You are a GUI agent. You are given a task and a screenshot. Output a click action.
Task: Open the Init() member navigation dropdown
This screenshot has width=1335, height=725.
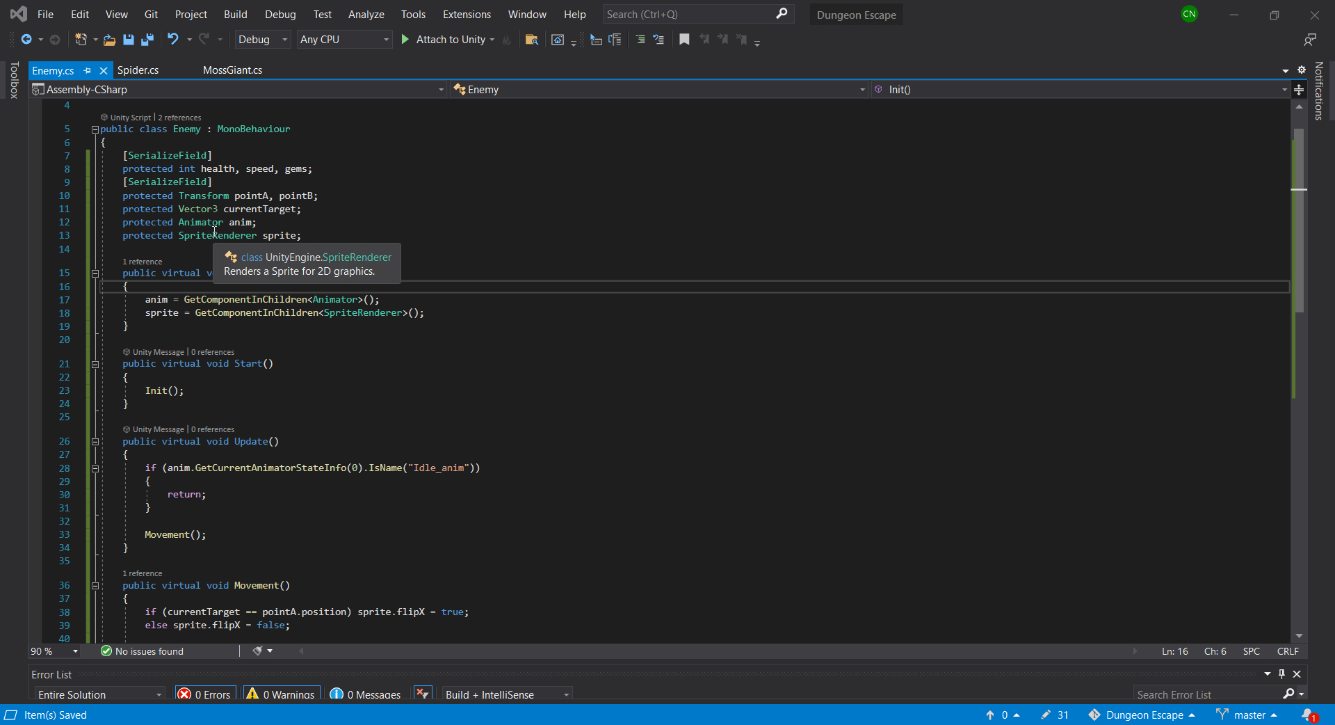(x=1080, y=89)
